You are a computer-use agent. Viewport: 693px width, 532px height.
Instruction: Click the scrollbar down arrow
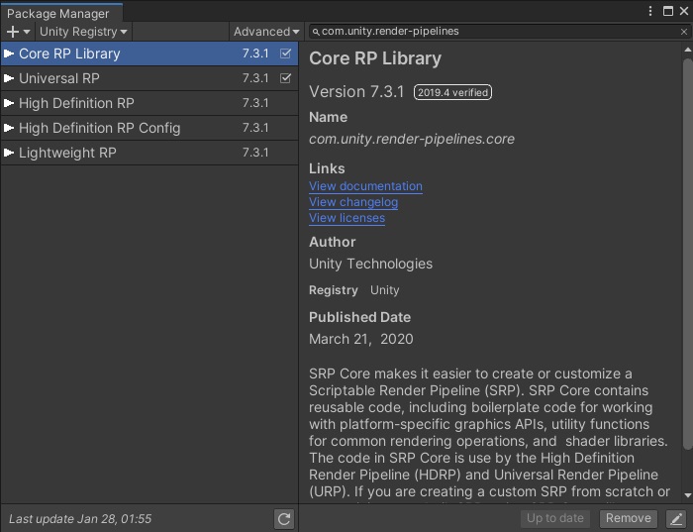688,495
